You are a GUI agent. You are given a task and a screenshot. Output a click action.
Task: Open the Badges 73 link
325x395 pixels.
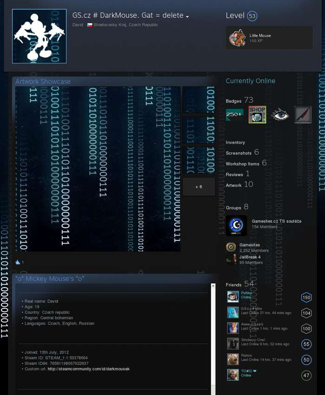[240, 100]
